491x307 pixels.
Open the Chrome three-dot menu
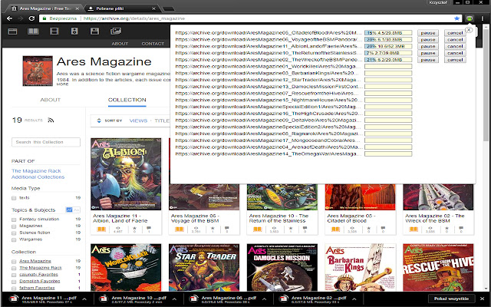483,18
